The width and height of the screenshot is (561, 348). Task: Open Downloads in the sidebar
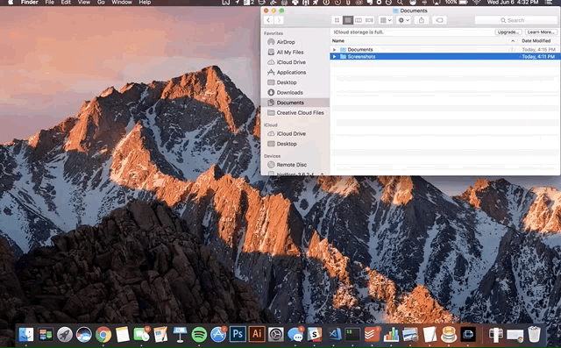pyautogui.click(x=289, y=93)
